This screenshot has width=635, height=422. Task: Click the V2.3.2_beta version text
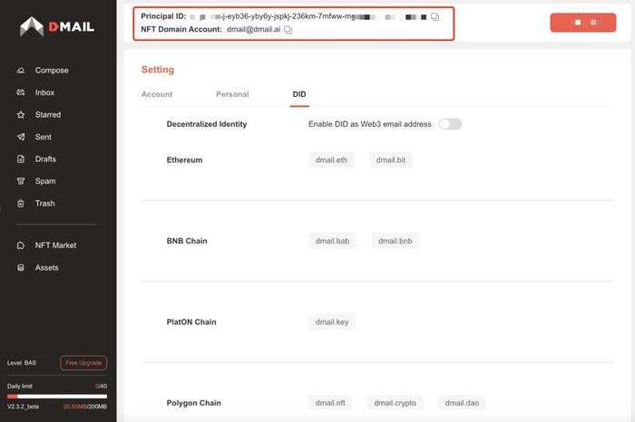23,407
